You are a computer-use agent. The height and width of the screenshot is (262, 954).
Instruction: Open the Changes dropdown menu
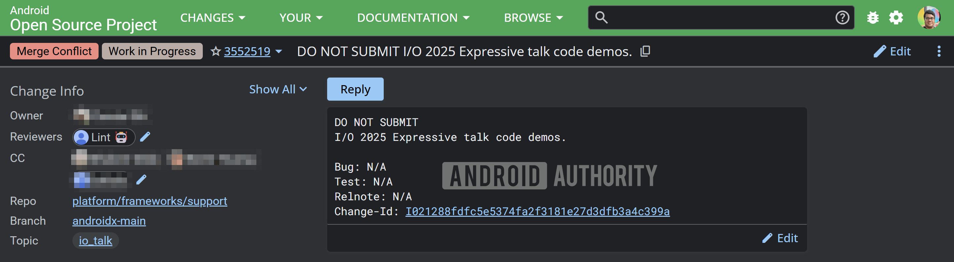click(213, 17)
